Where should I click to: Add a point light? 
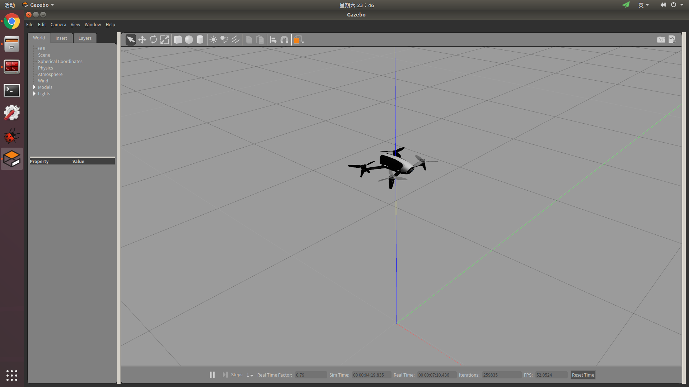pos(213,40)
